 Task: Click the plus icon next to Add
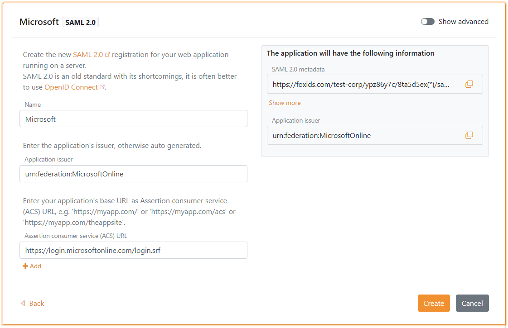tap(25, 266)
